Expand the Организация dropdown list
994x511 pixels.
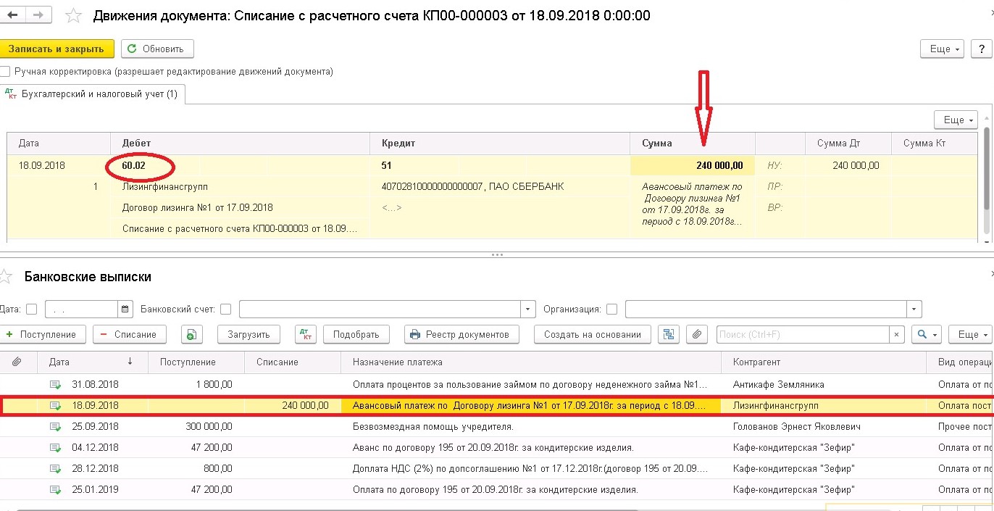pos(915,309)
